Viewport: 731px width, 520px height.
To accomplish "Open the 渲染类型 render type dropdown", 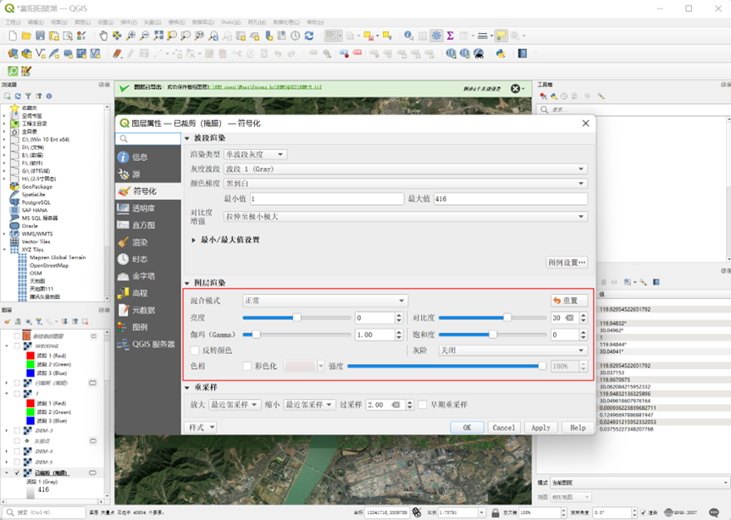I will (x=255, y=154).
